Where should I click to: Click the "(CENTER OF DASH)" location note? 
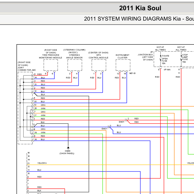click(98, 53)
